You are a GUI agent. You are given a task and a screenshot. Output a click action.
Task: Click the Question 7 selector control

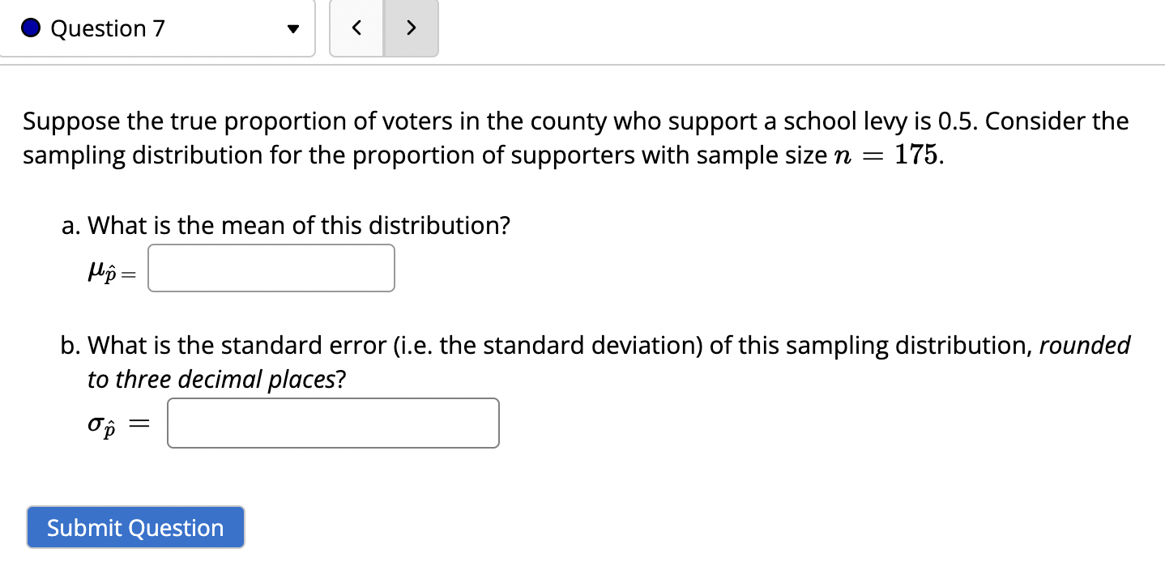tap(159, 28)
